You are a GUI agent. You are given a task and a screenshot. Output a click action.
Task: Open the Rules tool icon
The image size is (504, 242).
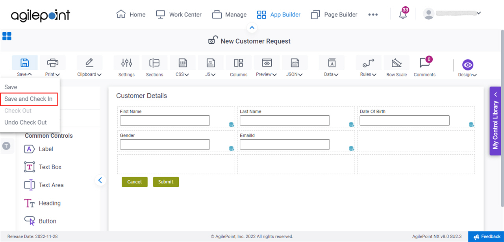[369, 63]
